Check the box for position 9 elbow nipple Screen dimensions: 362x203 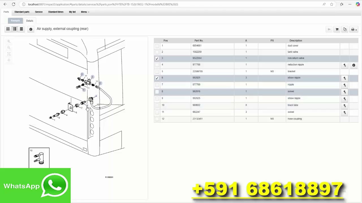point(157,98)
